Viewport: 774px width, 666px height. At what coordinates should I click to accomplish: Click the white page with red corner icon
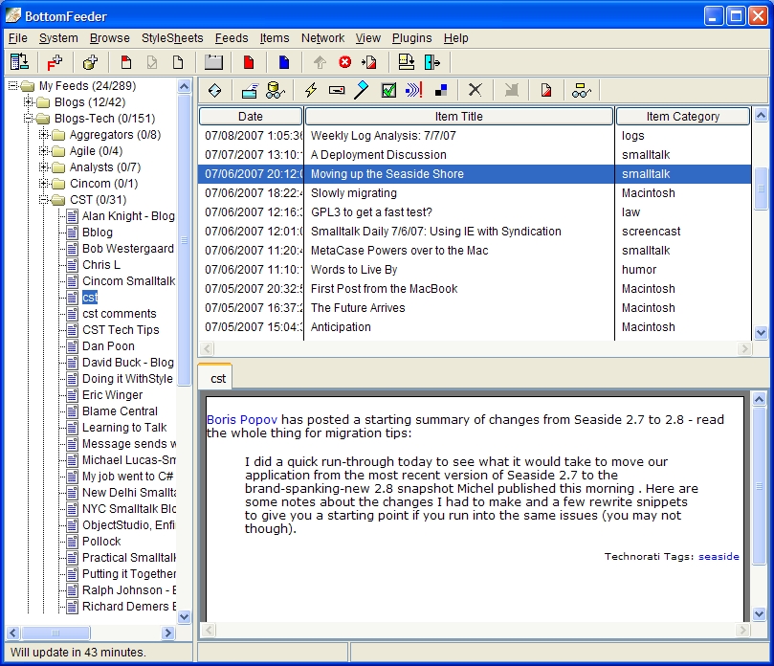pos(126,62)
